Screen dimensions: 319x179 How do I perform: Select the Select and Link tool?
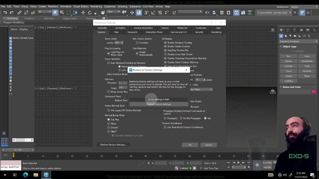pyautogui.click(x=19, y=12)
